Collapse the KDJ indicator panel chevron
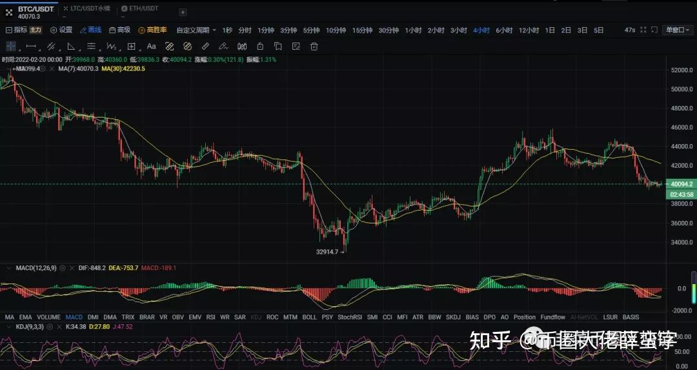 coord(8,327)
